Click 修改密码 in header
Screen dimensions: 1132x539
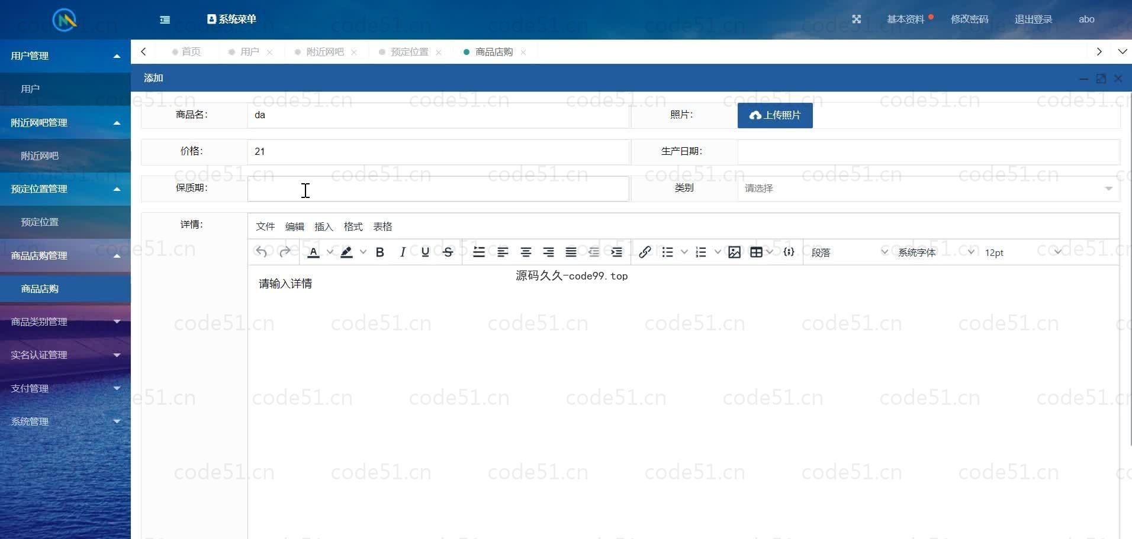tap(969, 19)
